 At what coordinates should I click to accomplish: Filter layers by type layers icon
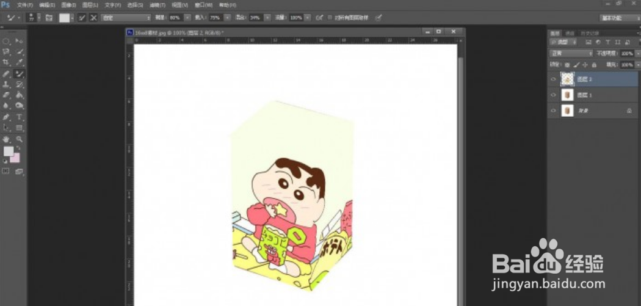coord(608,42)
